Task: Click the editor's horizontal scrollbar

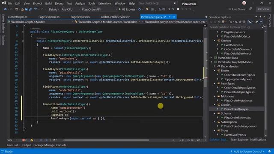Action: [x=107, y=140]
